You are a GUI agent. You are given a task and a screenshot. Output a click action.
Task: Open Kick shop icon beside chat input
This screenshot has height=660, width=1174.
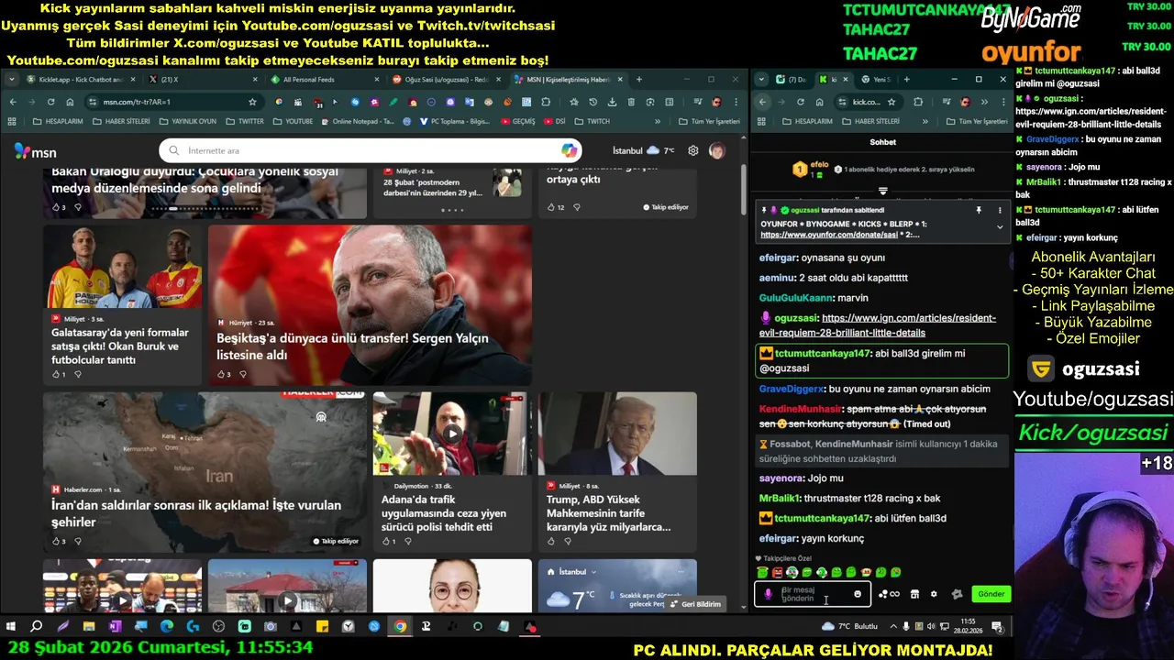pos(914,594)
